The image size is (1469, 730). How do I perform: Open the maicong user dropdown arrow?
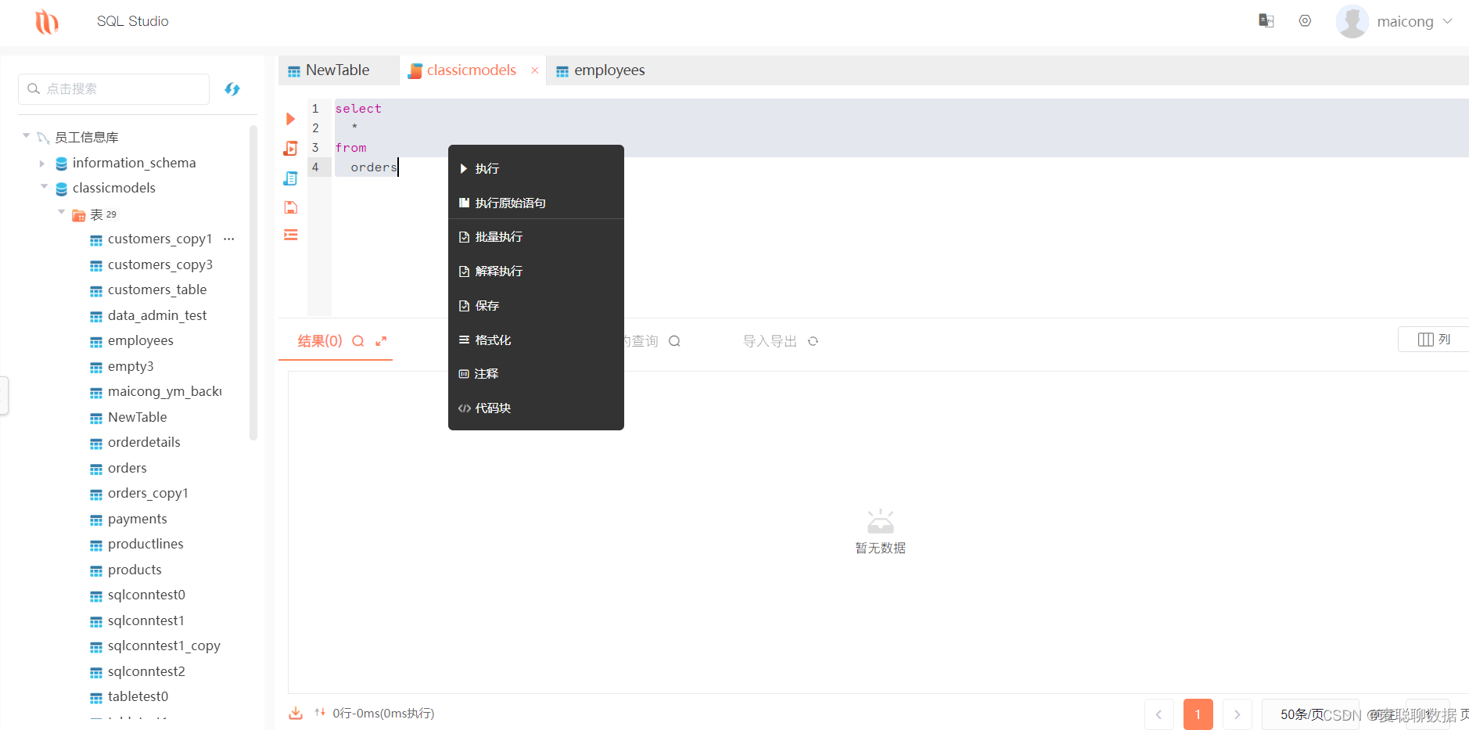click(1447, 21)
